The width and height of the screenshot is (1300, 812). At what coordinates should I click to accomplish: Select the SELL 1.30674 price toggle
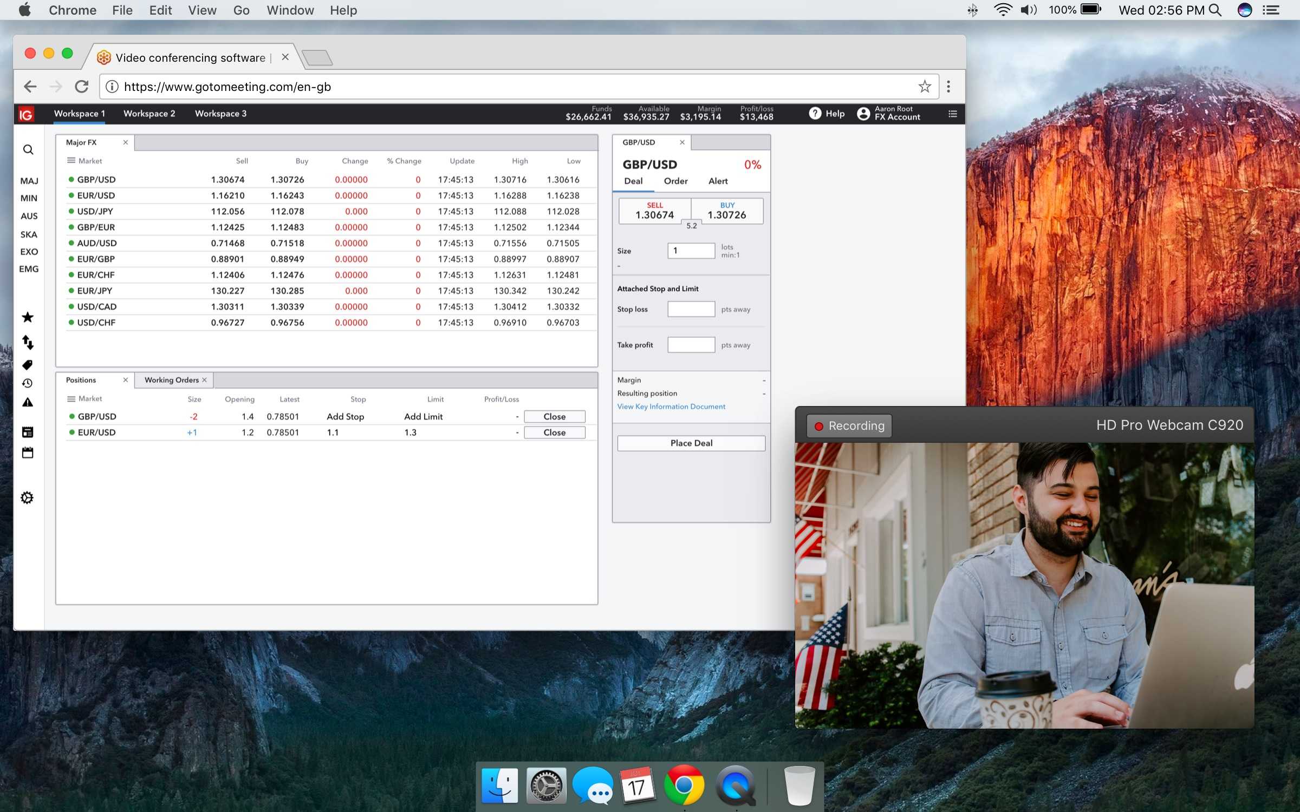(654, 211)
